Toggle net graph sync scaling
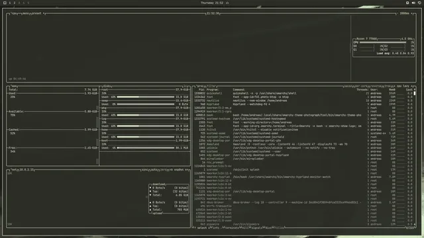 tap(144, 170)
